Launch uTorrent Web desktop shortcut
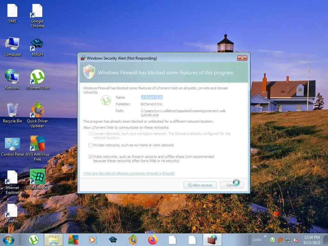Viewport: 328px width, 246px height. pos(37,79)
